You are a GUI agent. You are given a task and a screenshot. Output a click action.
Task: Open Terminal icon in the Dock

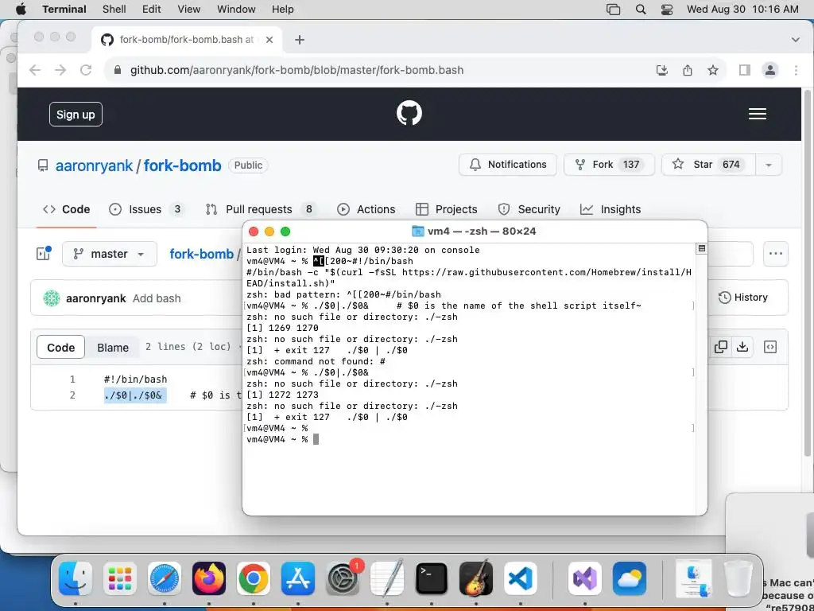click(432, 578)
